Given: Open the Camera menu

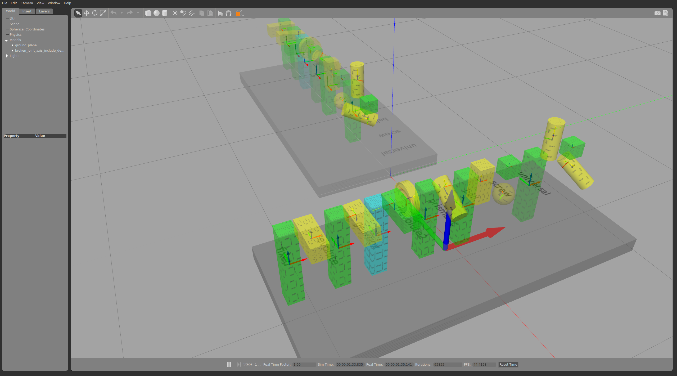Looking at the screenshot, I should tap(27, 3).
